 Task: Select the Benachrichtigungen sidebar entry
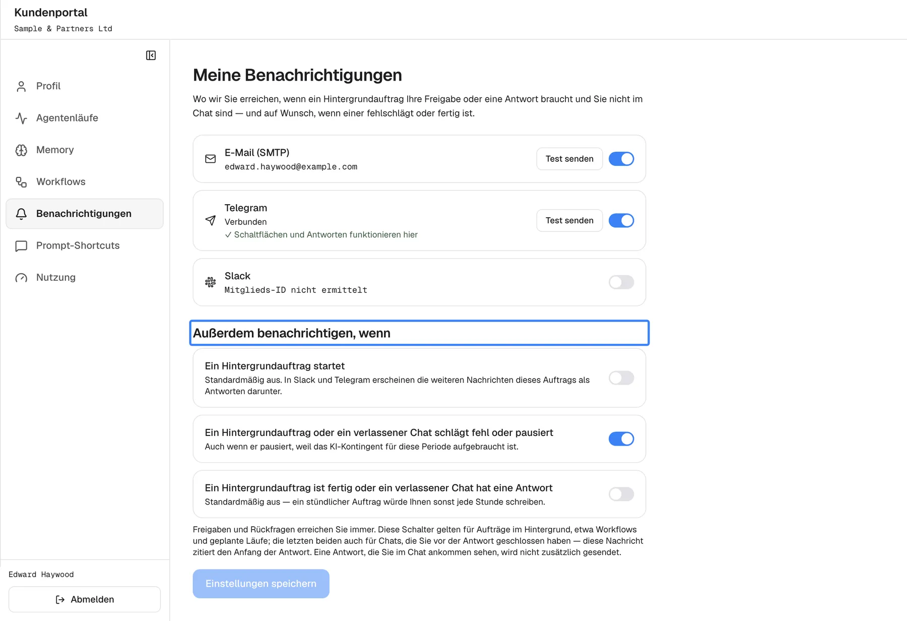click(85, 214)
